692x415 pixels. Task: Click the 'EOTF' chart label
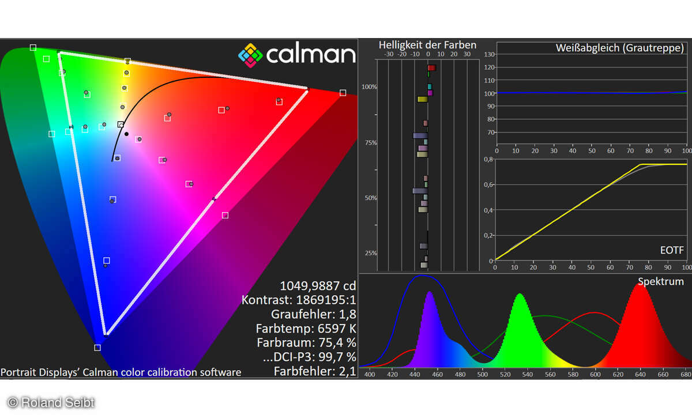tap(672, 250)
